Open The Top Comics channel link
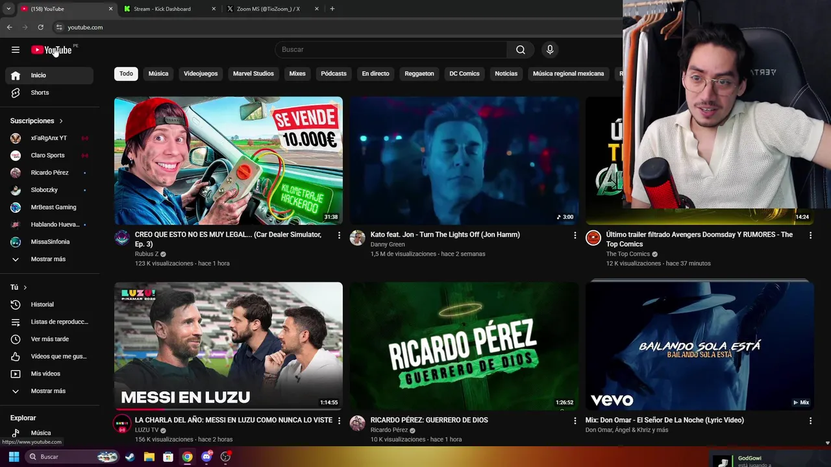The width and height of the screenshot is (831, 467). pos(628,254)
